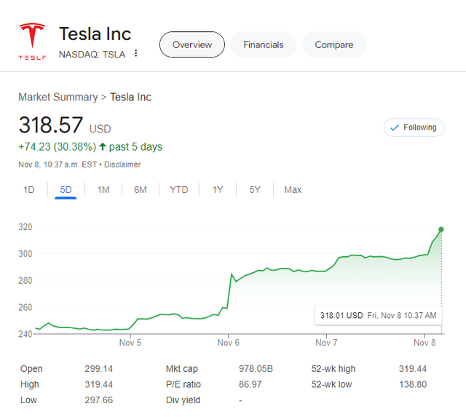Viewport: 466px width, 417px height.
Task: Click the green up-arrow price change indicator
Action: pos(103,147)
